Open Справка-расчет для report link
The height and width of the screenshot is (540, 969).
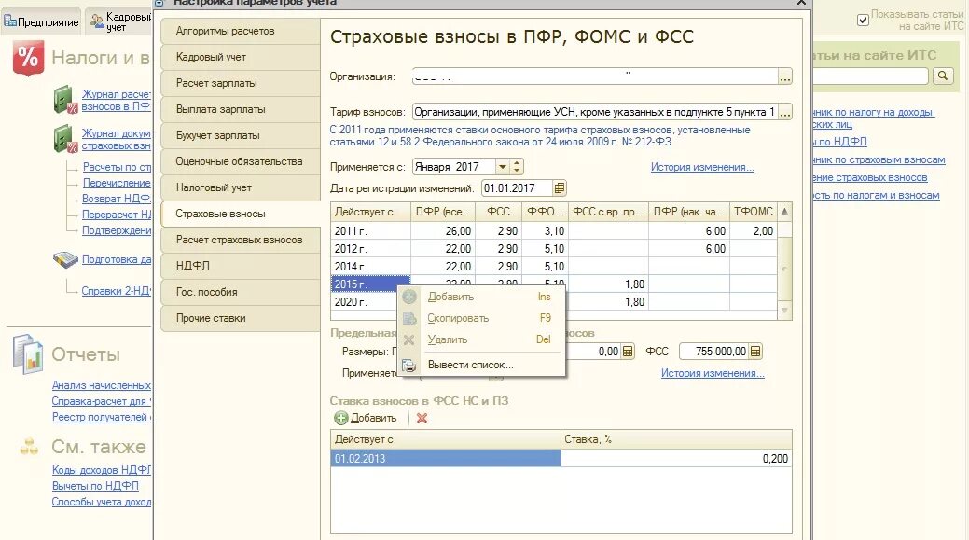[x=102, y=401]
